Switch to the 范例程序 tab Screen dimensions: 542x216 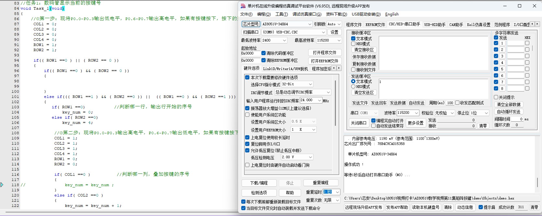(x=502, y=25)
